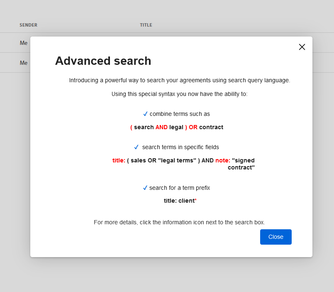Select the TITLE column header
The image size is (334, 292).
click(x=146, y=25)
